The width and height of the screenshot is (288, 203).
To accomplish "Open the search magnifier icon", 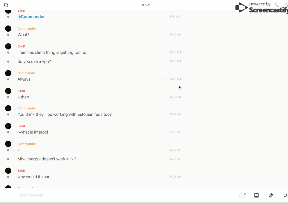I will (6, 5).
